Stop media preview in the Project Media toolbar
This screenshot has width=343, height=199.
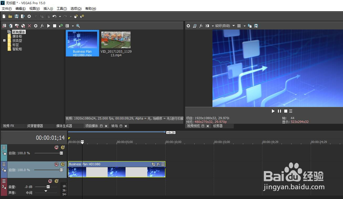coord(55,26)
